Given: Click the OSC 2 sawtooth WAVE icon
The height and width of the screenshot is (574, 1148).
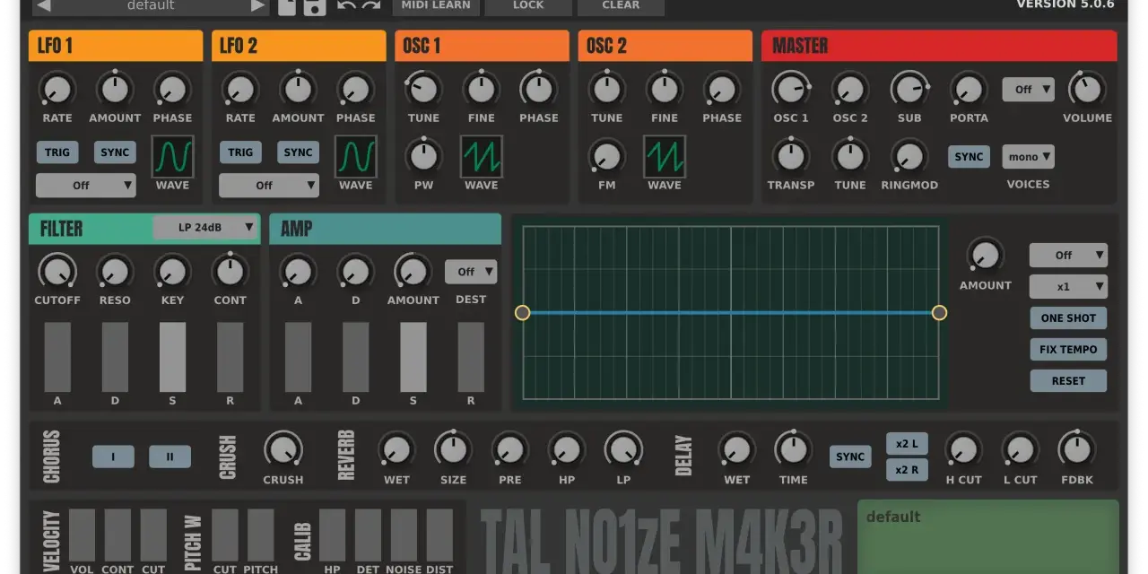Looking at the screenshot, I should click(x=665, y=157).
